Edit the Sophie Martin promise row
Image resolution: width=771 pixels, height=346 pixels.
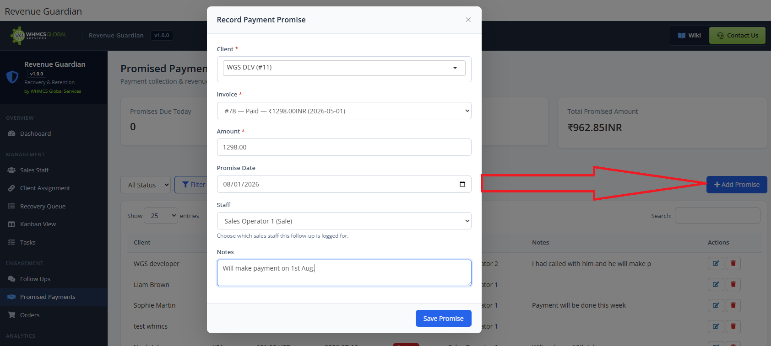716,305
